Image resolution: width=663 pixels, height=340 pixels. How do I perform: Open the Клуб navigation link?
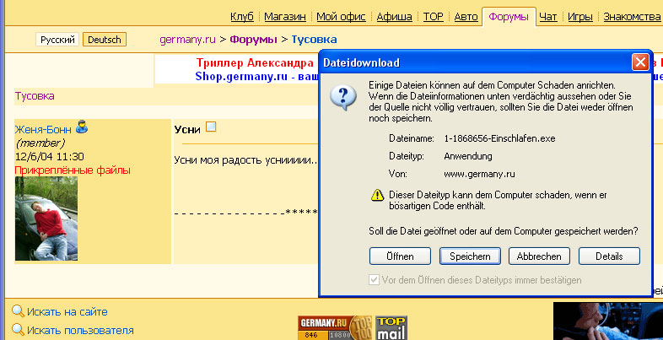pos(242,17)
